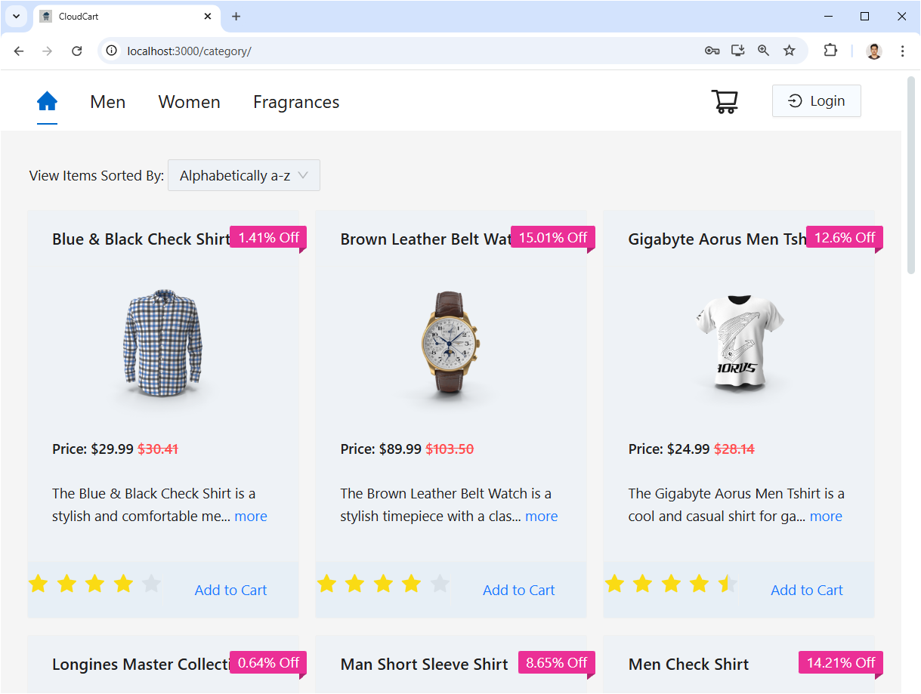This screenshot has width=921, height=694.
Task: Open the browser extensions puzzle icon
Action: [830, 50]
